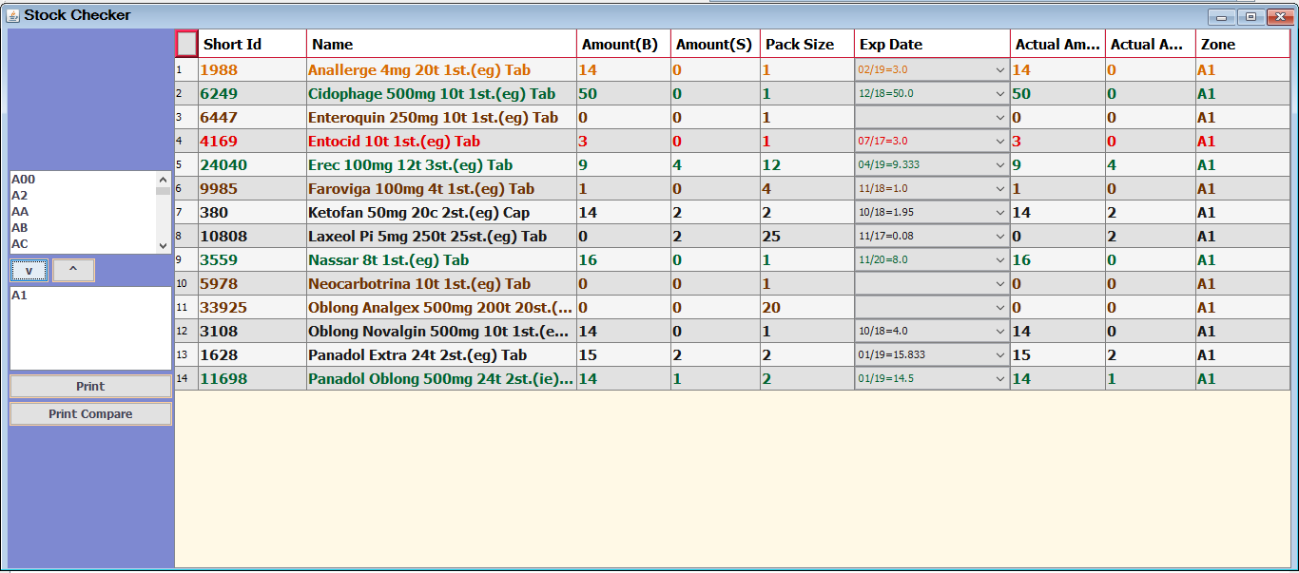The image size is (1299, 573).
Task: Select zone AA in the list
Action: (83, 211)
